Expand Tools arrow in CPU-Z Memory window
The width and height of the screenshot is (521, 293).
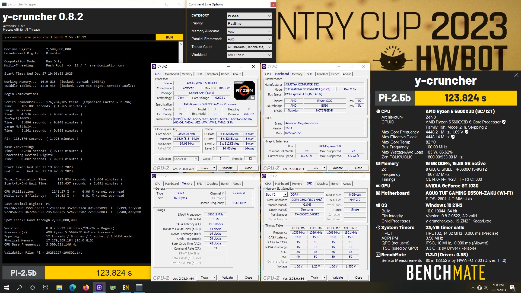214,278
